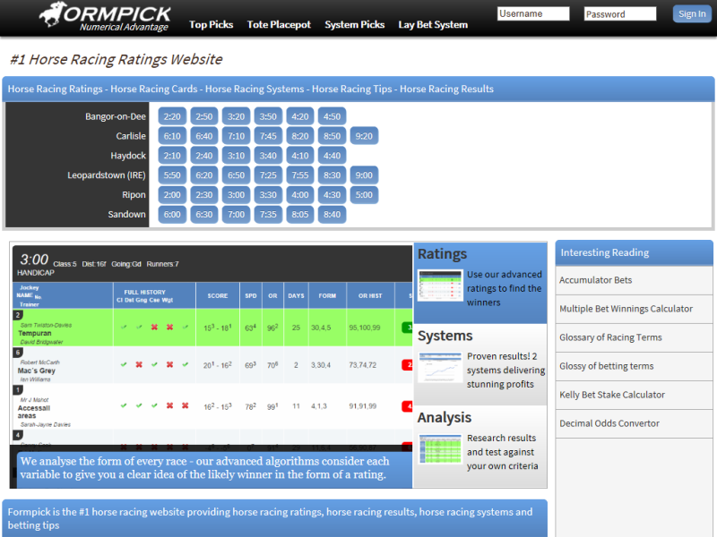The image size is (717, 537).
Task: Choose Haydock 2:40 race
Action: point(204,156)
